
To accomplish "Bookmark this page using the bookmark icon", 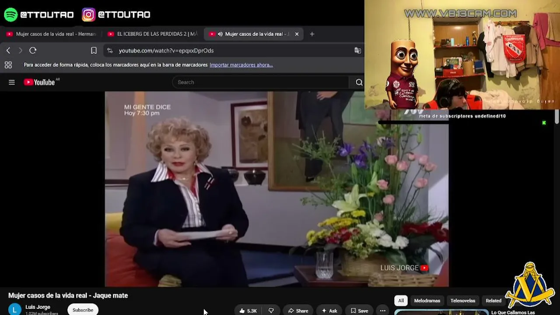I will point(94,51).
